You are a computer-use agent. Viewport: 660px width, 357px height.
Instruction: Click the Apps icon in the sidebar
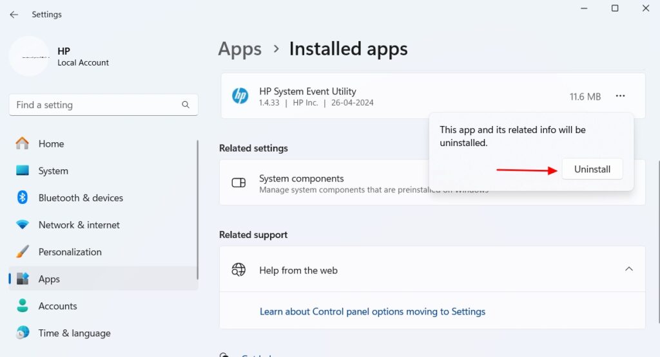coord(23,279)
